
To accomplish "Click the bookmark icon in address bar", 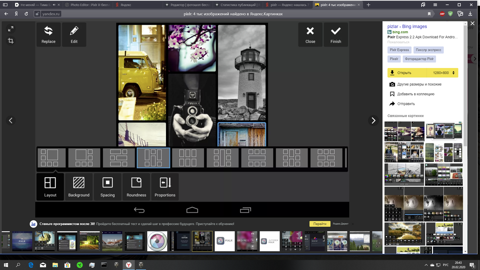I will click(x=429, y=14).
